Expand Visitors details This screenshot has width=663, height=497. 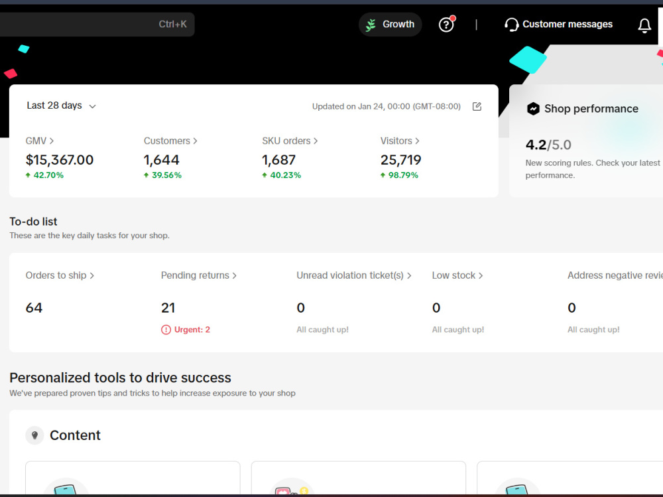400,141
